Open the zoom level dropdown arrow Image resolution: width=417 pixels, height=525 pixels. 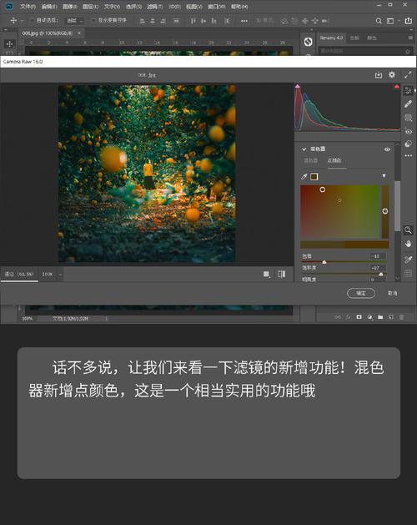point(60,275)
